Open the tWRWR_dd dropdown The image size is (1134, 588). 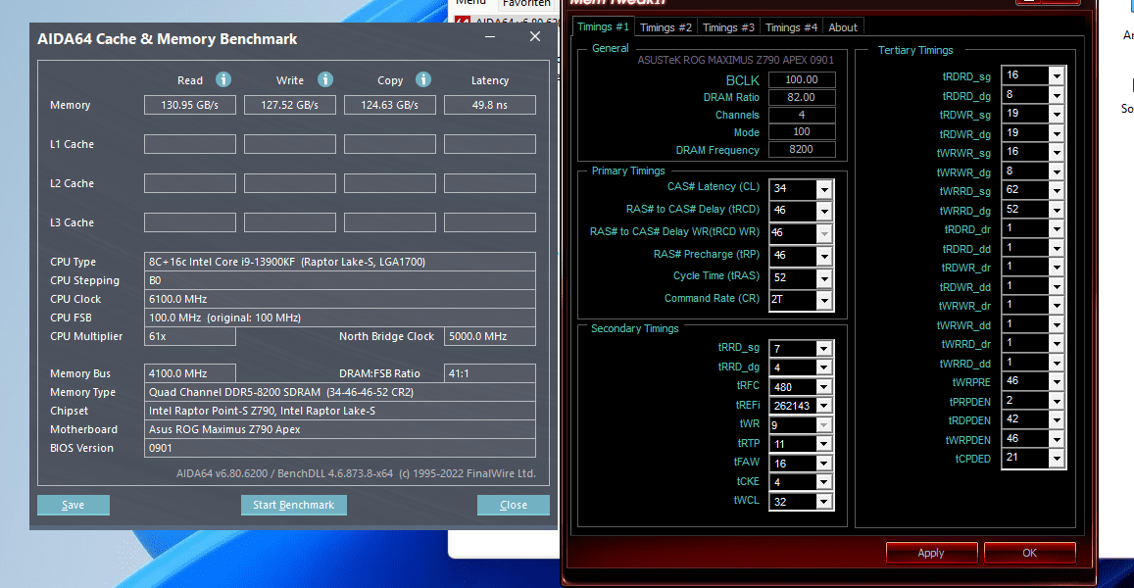(1057, 324)
